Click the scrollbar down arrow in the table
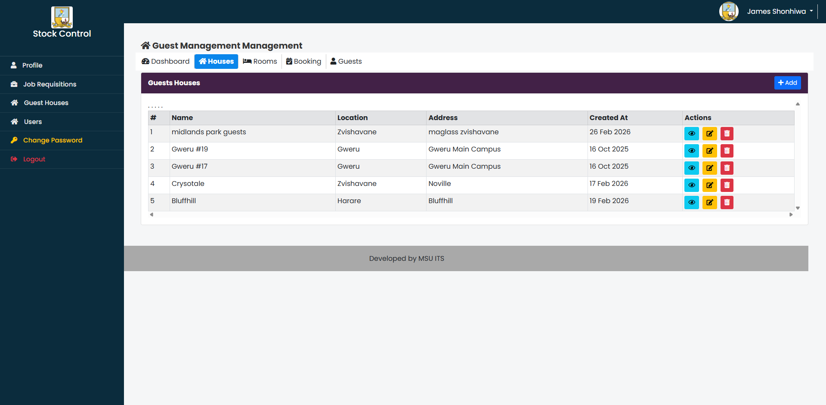The width and height of the screenshot is (826, 405). (x=797, y=207)
